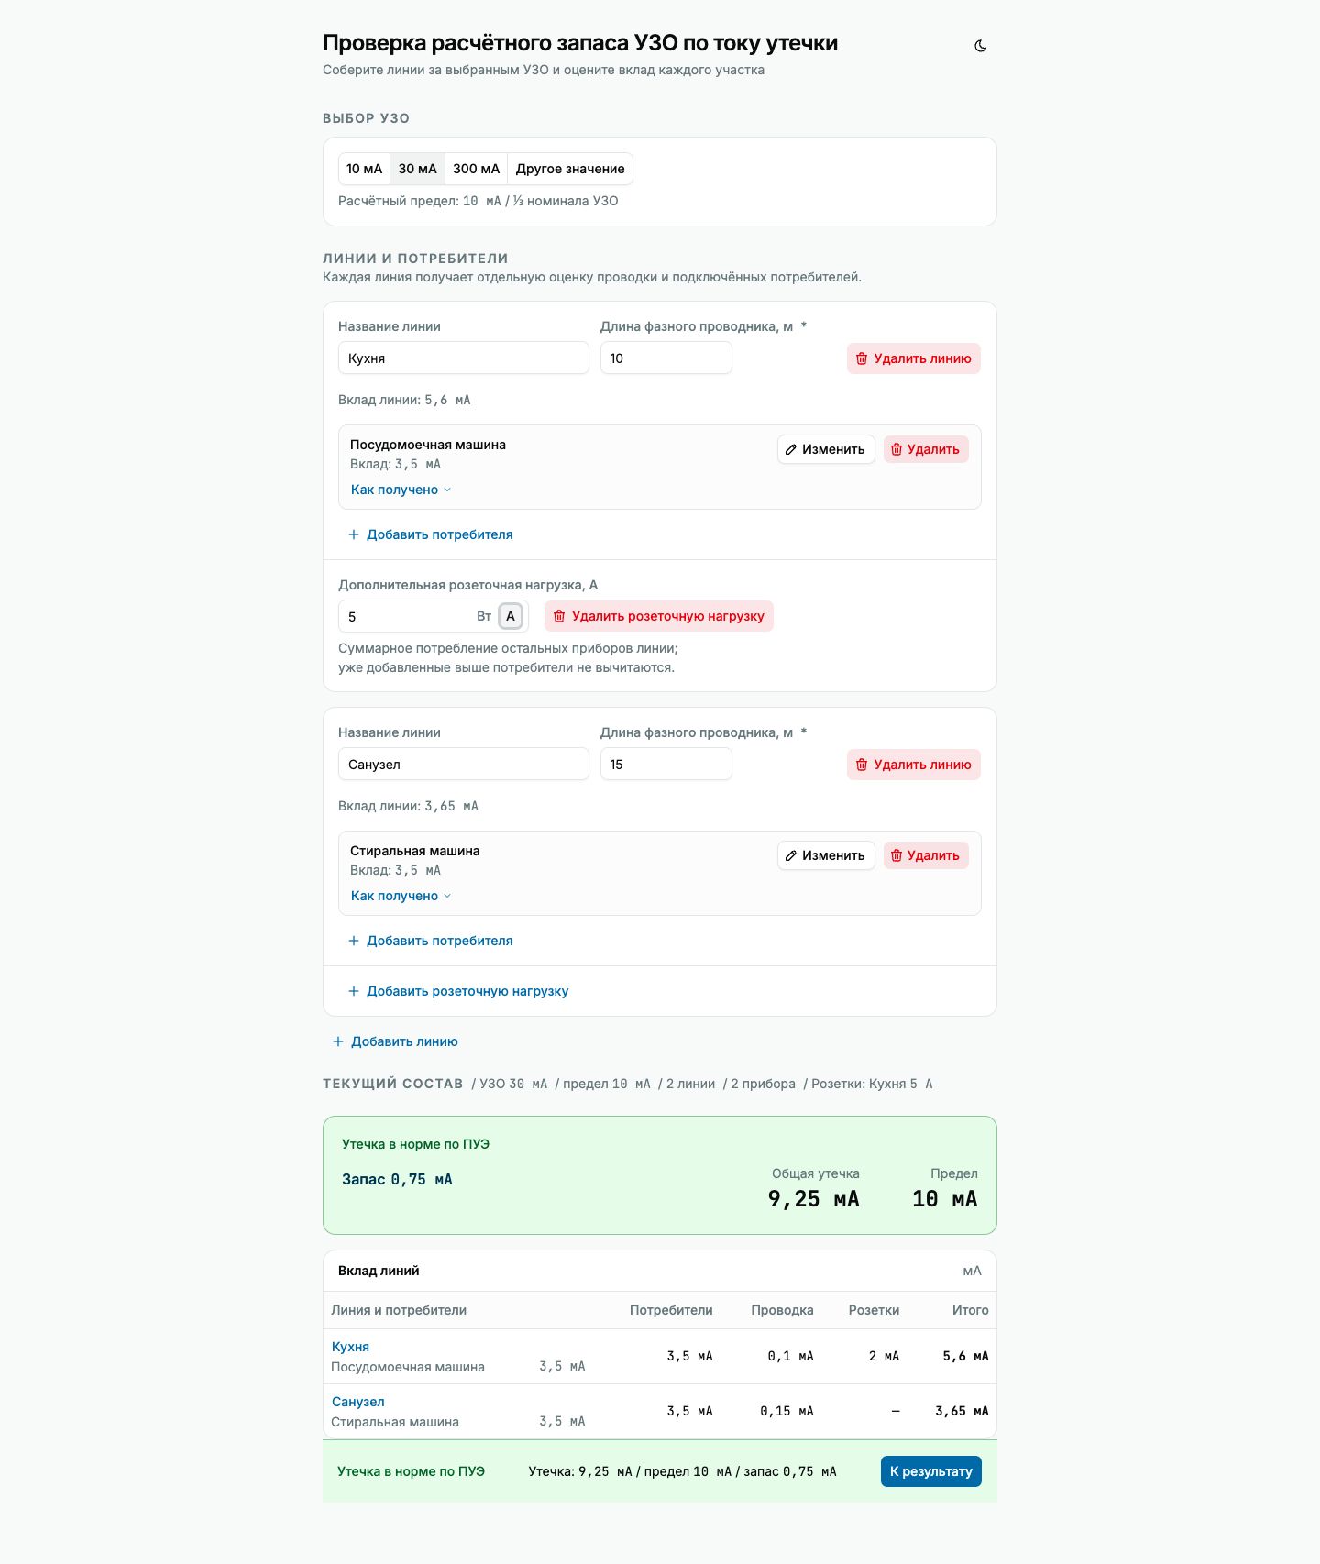
Task: Go to the result via К результату
Action: coord(931,1471)
